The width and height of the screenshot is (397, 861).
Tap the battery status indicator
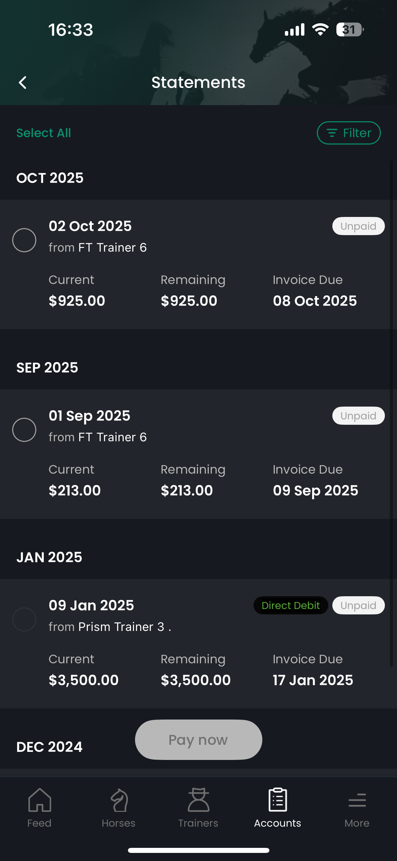(x=350, y=30)
